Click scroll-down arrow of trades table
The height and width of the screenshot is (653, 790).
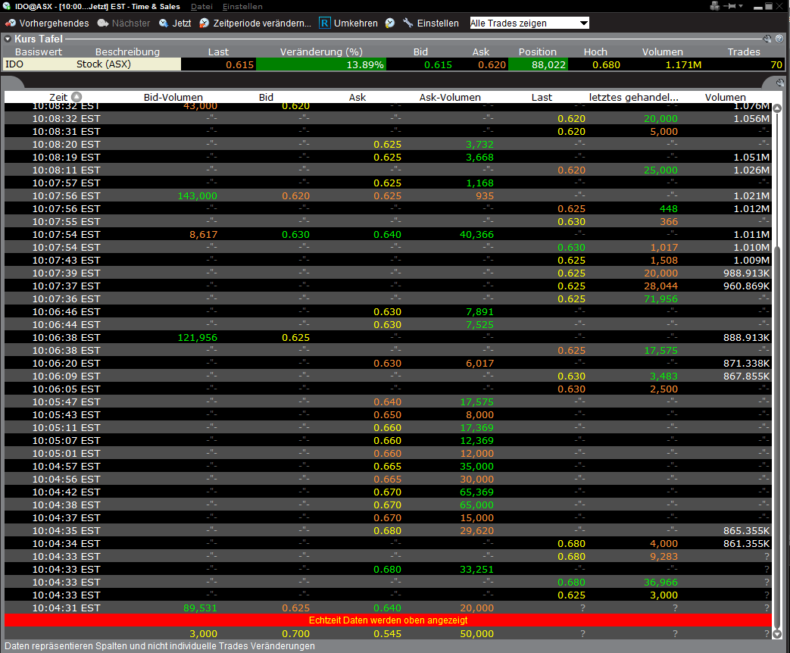click(x=777, y=634)
